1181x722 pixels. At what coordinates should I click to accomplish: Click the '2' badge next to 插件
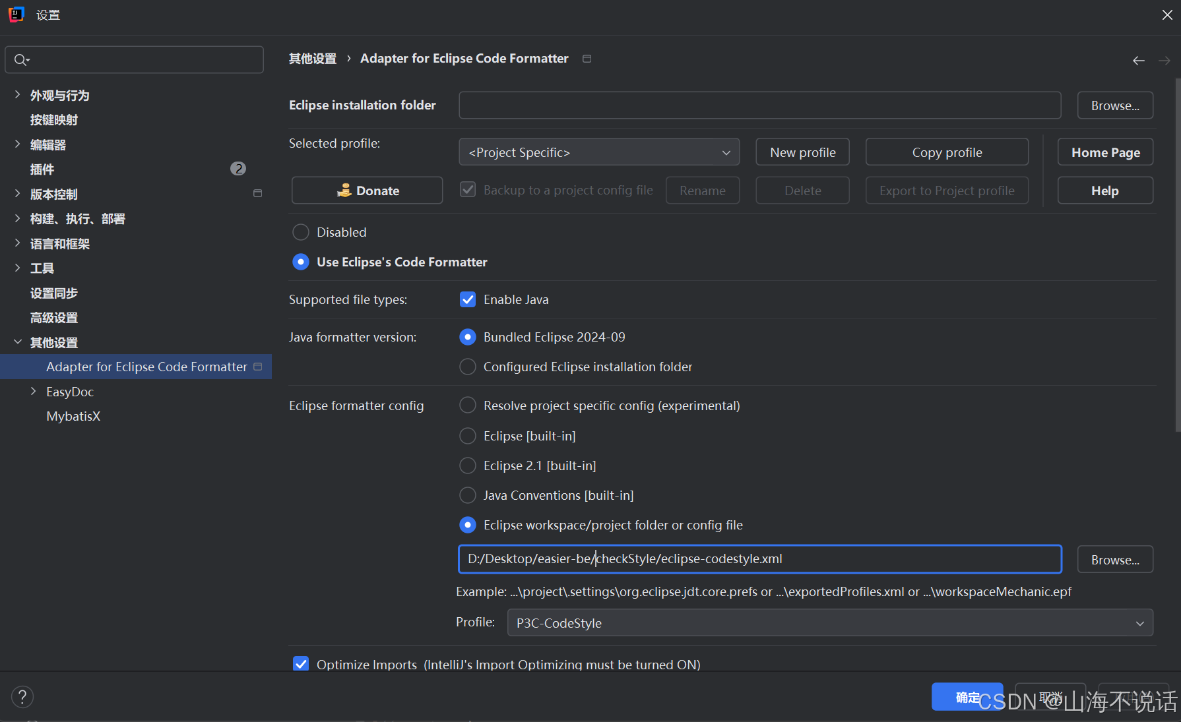click(x=238, y=169)
